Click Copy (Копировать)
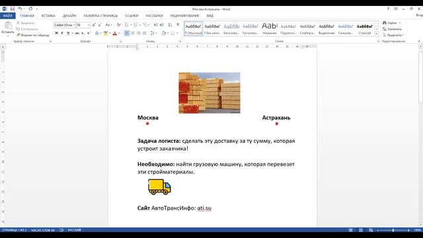 point(27,29)
